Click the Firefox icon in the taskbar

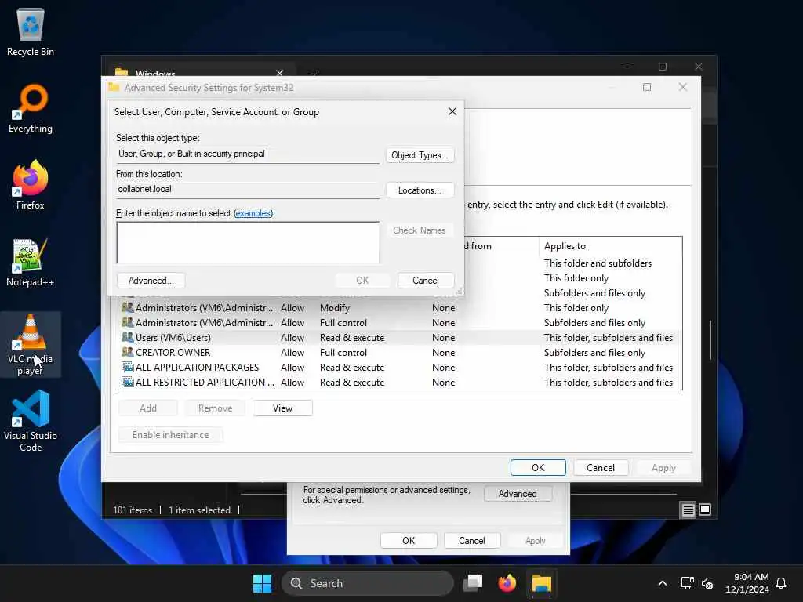507,583
